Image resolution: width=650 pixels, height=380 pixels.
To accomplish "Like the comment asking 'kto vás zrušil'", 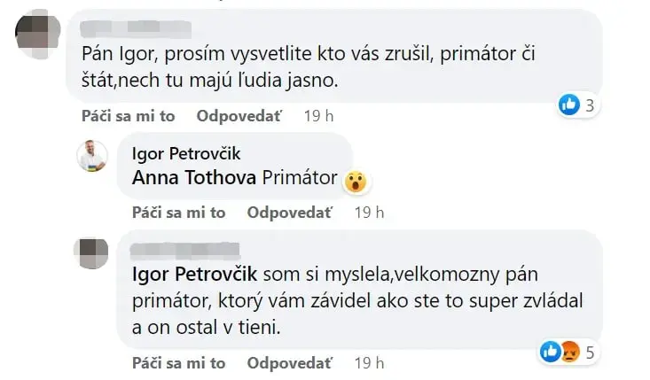I will (x=129, y=116).
